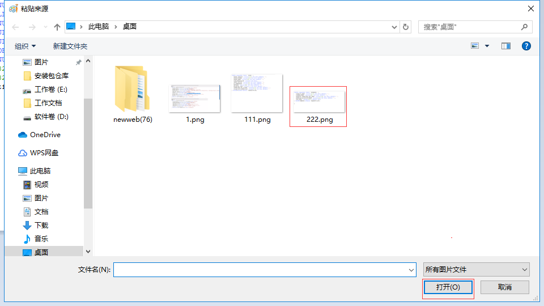Click the change view icon

(475, 46)
